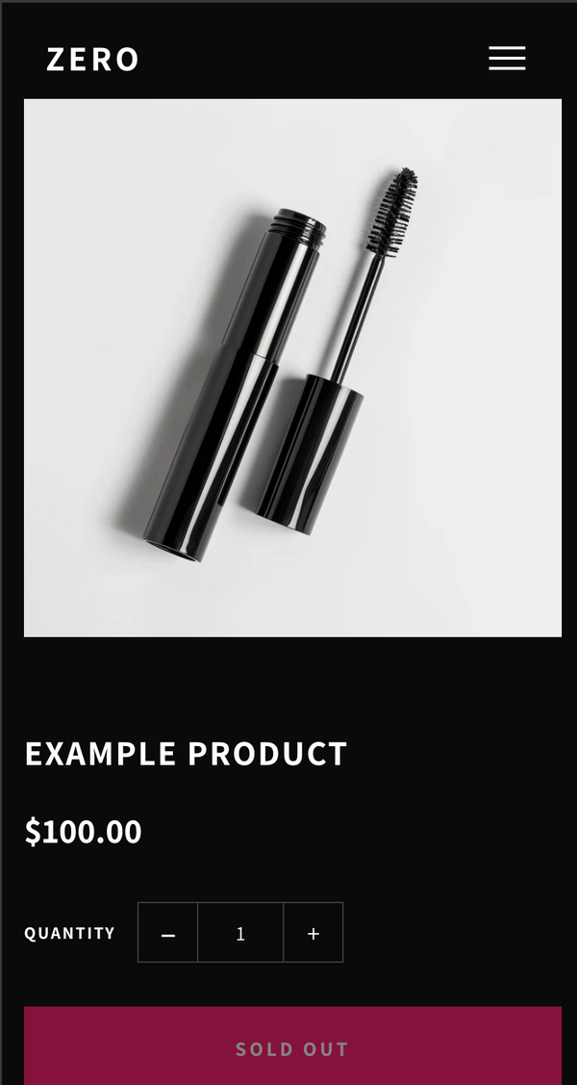This screenshot has height=1085, width=577.
Task: Tap the mascara wand brush tip
Action: click(x=393, y=210)
